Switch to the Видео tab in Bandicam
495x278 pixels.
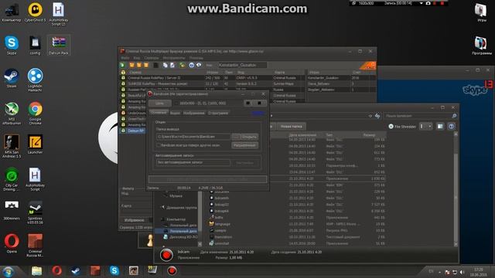click(175, 113)
